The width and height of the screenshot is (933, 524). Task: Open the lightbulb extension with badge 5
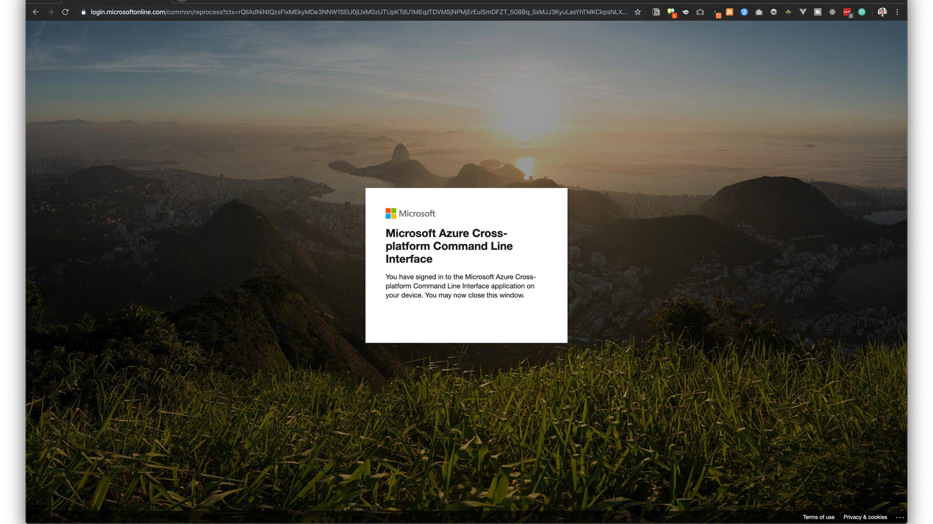click(671, 12)
